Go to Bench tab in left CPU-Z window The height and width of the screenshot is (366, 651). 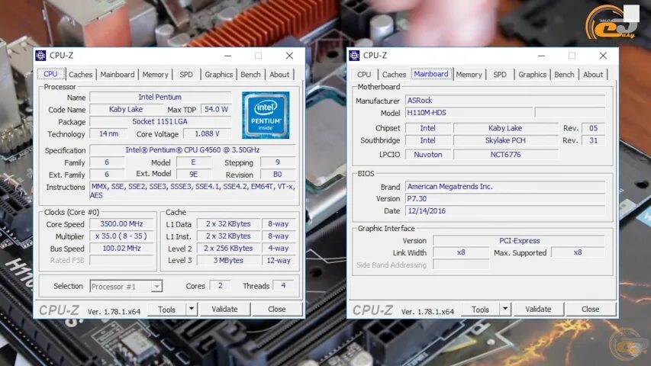click(x=251, y=74)
